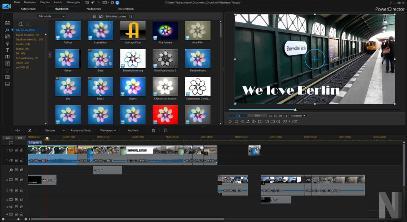This screenshot has height=222, width=407.
Task: Take a snapshot with the camera icon
Action: [267, 121]
